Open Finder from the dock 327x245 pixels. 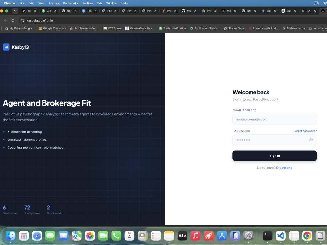10,236
